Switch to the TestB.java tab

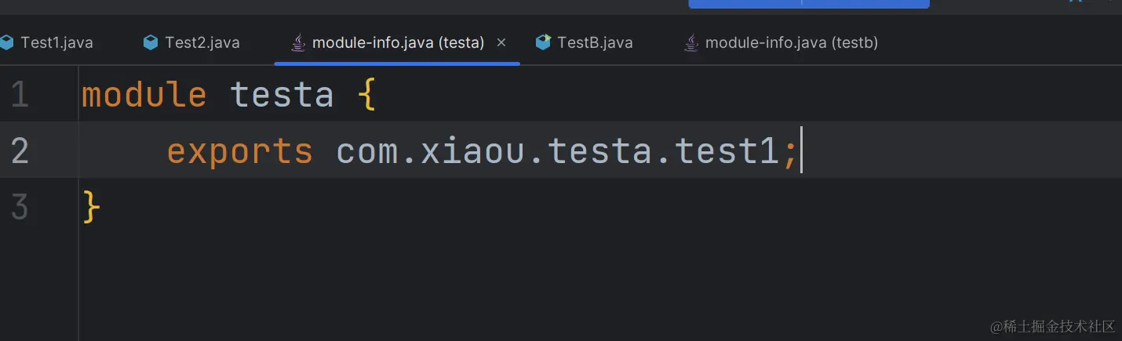coord(595,42)
